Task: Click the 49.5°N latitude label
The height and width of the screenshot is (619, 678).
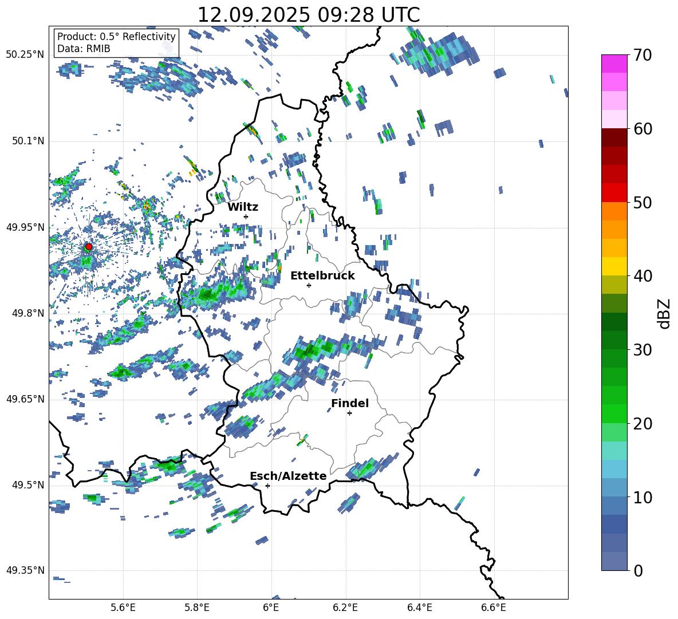Action: click(27, 485)
